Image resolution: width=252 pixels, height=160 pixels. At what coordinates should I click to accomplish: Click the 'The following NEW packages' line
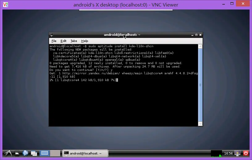tap(91, 50)
